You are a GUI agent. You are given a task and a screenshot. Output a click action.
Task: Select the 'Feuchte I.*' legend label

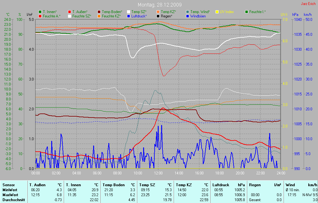point(257,12)
